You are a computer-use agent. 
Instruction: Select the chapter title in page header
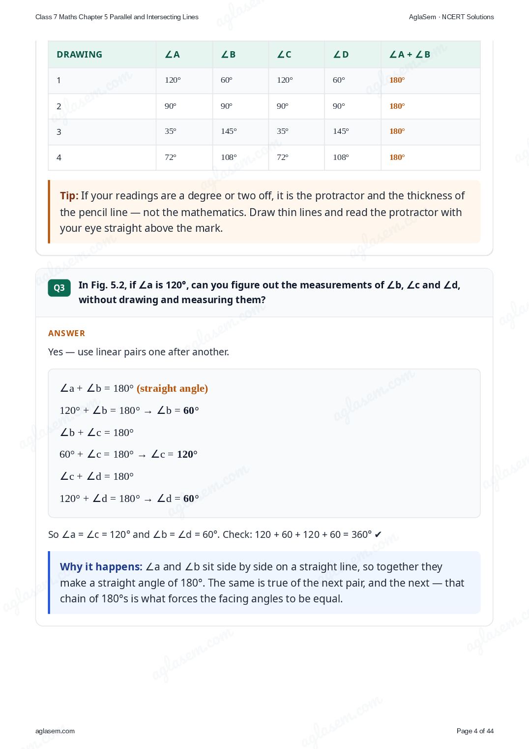[x=117, y=17]
